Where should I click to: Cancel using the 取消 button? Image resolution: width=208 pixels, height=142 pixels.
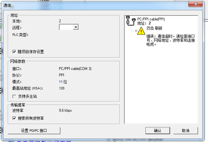(186, 131)
